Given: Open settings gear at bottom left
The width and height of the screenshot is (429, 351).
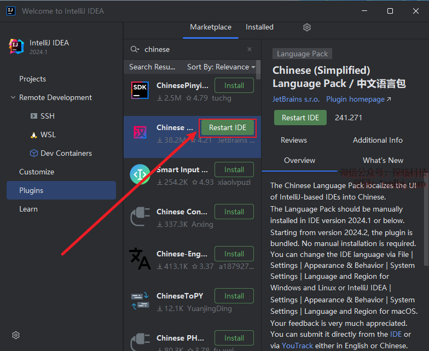Looking at the screenshot, I should pos(16,335).
